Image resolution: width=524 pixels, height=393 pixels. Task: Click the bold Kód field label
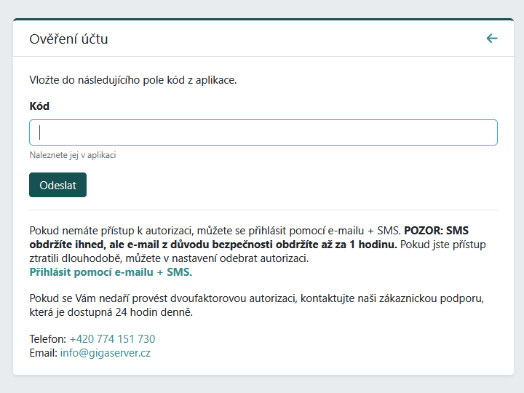coord(39,106)
